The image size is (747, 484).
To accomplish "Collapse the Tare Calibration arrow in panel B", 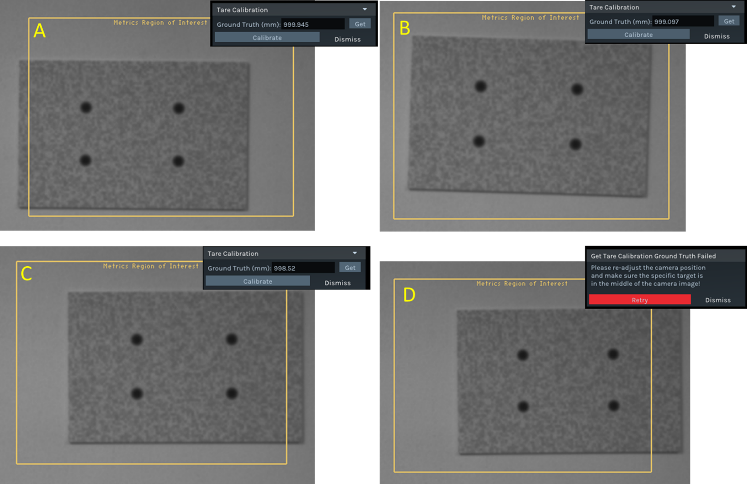I will click(733, 7).
